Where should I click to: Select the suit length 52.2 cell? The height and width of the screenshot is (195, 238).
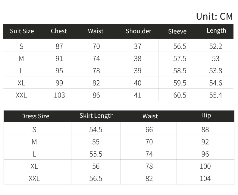click(x=216, y=46)
